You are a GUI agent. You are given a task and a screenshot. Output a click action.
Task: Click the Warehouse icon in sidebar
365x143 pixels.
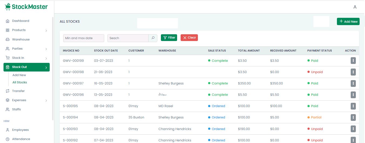coord(8,39)
